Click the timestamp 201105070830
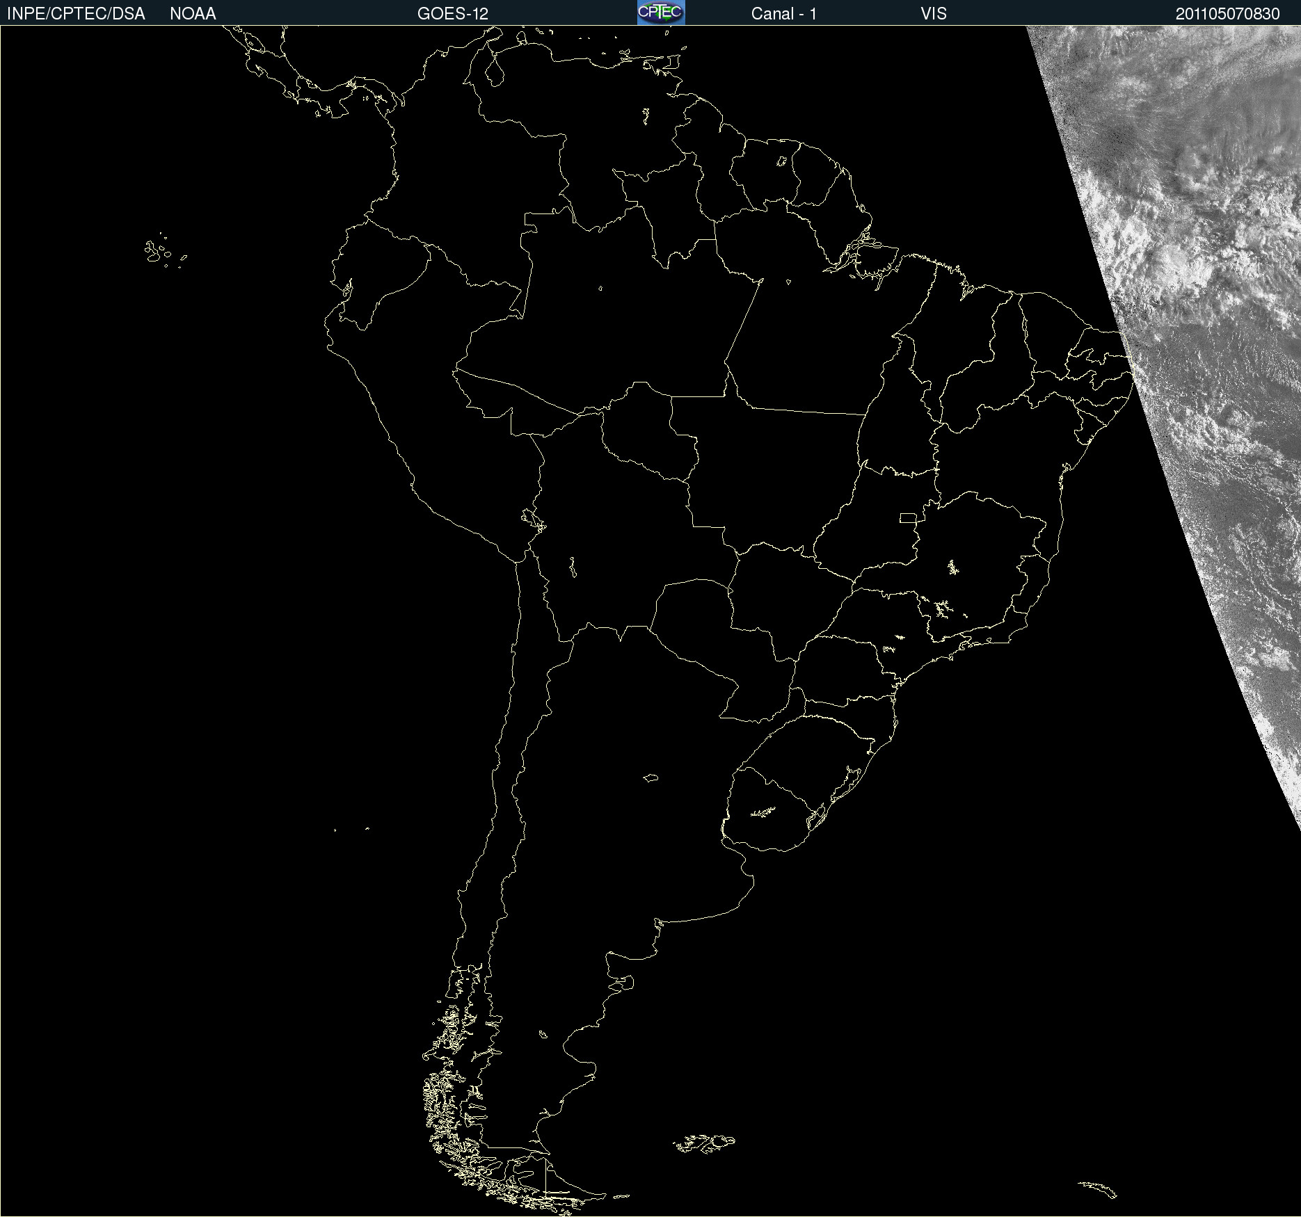Image resolution: width=1301 pixels, height=1217 pixels. [x=1228, y=14]
